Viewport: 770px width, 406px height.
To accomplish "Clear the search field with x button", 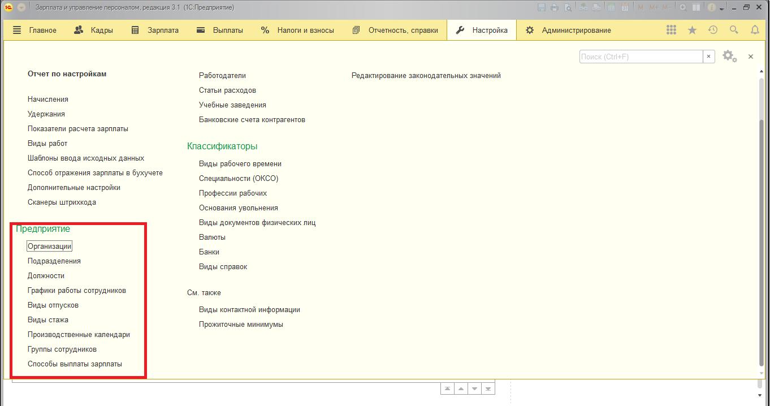I will [709, 57].
